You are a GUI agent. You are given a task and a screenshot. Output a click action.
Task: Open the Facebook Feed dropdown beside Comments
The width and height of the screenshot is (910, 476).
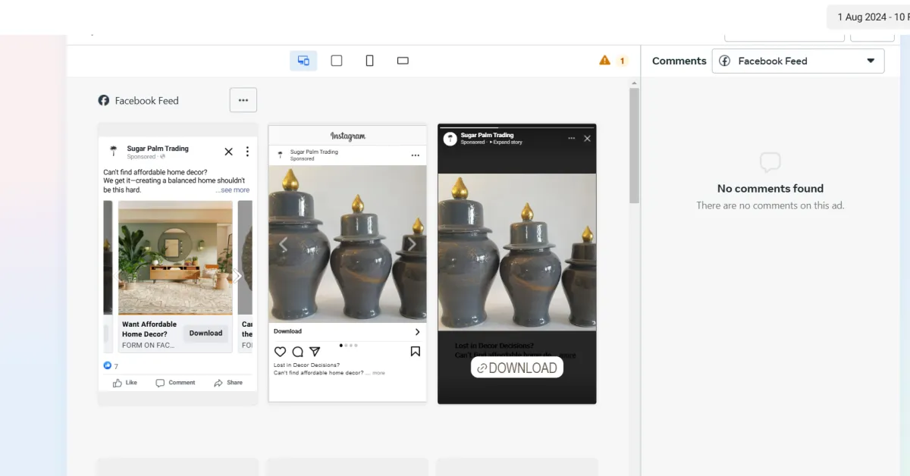coord(798,61)
